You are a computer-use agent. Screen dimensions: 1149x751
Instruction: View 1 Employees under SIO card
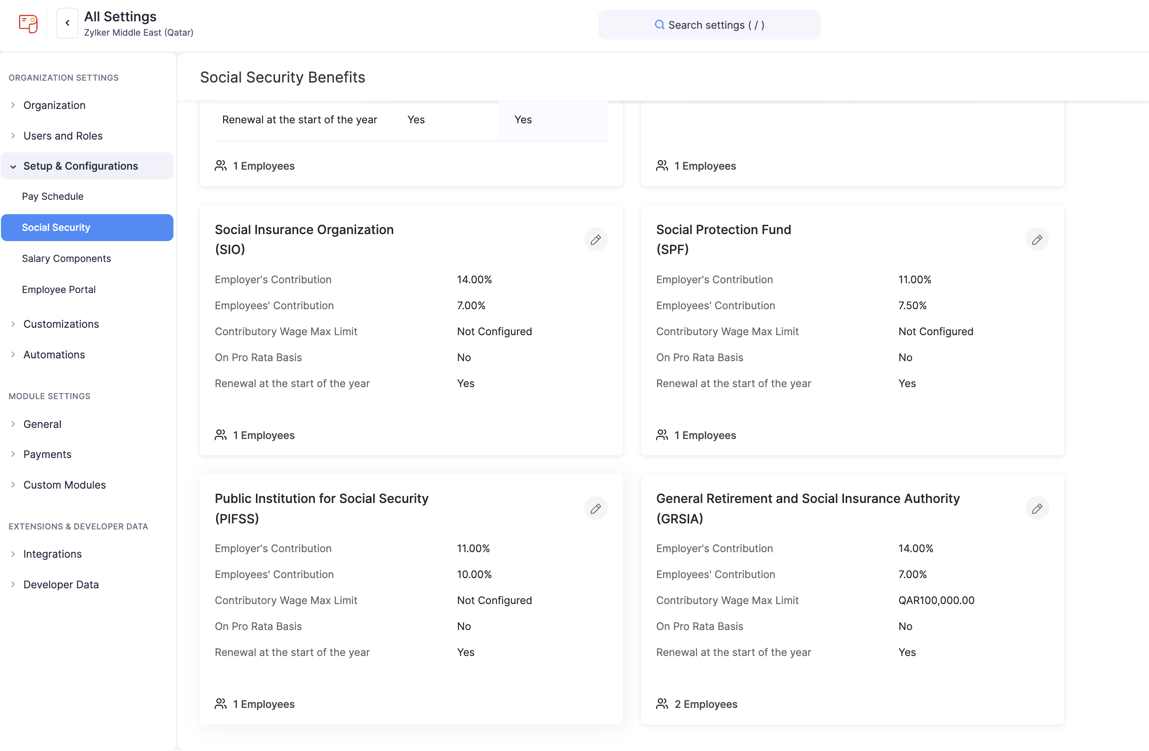tap(263, 435)
